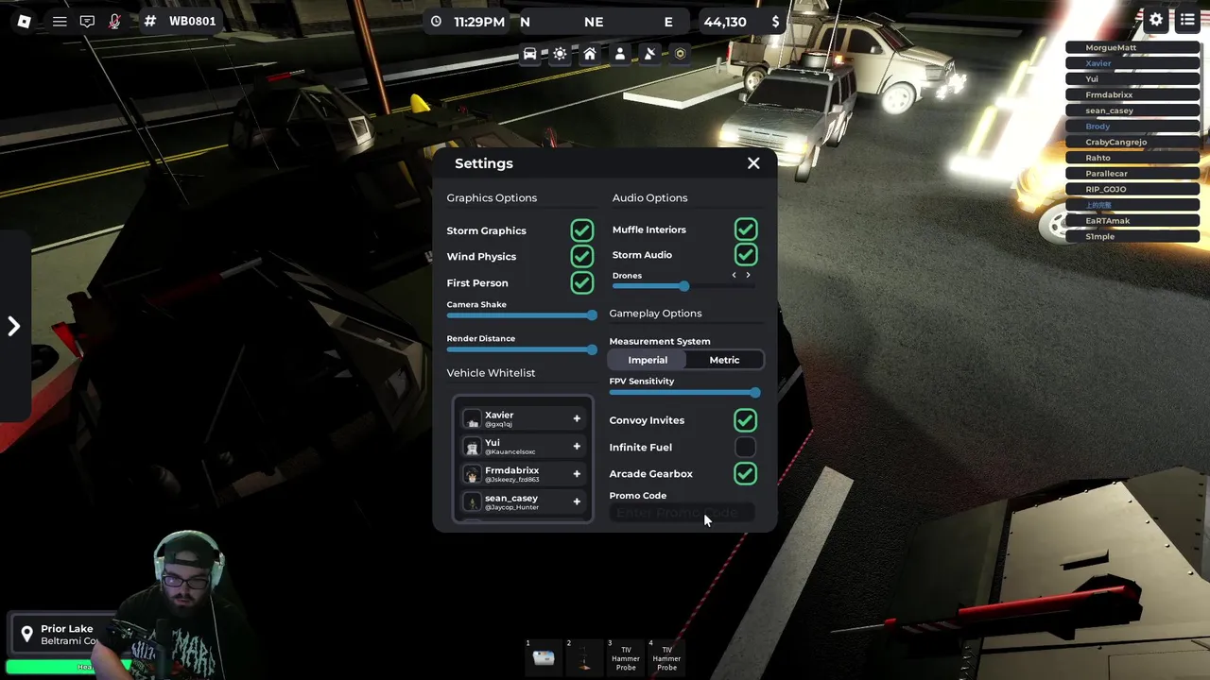Add Frmdabrixx to vehicle whitelist
The width and height of the screenshot is (1210, 680).
click(577, 473)
